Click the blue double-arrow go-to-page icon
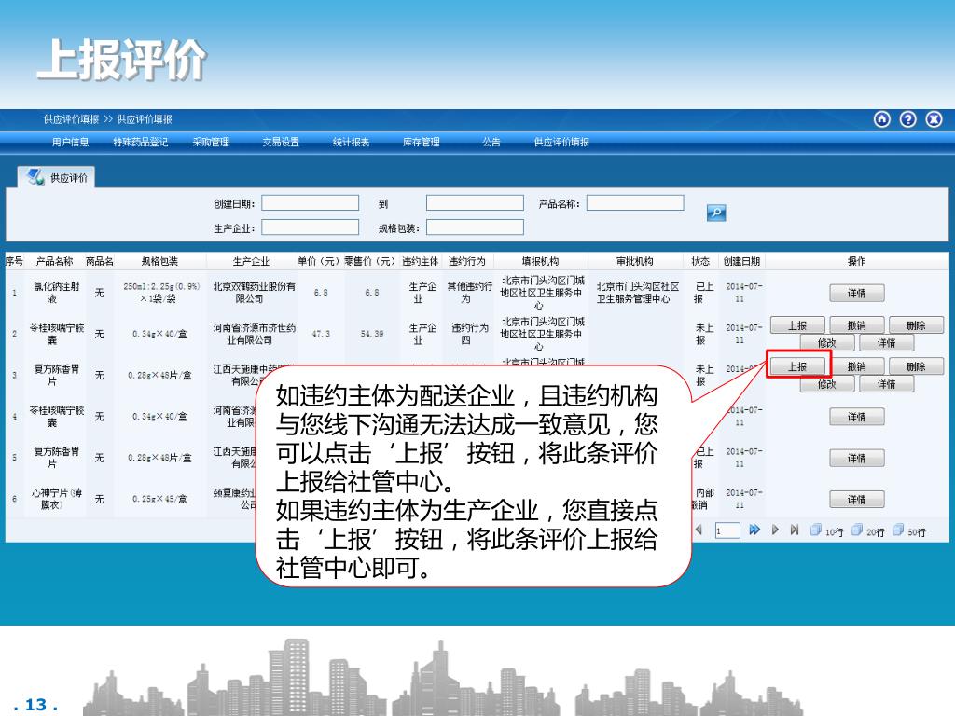The height and width of the screenshot is (716, 955). pos(754,530)
